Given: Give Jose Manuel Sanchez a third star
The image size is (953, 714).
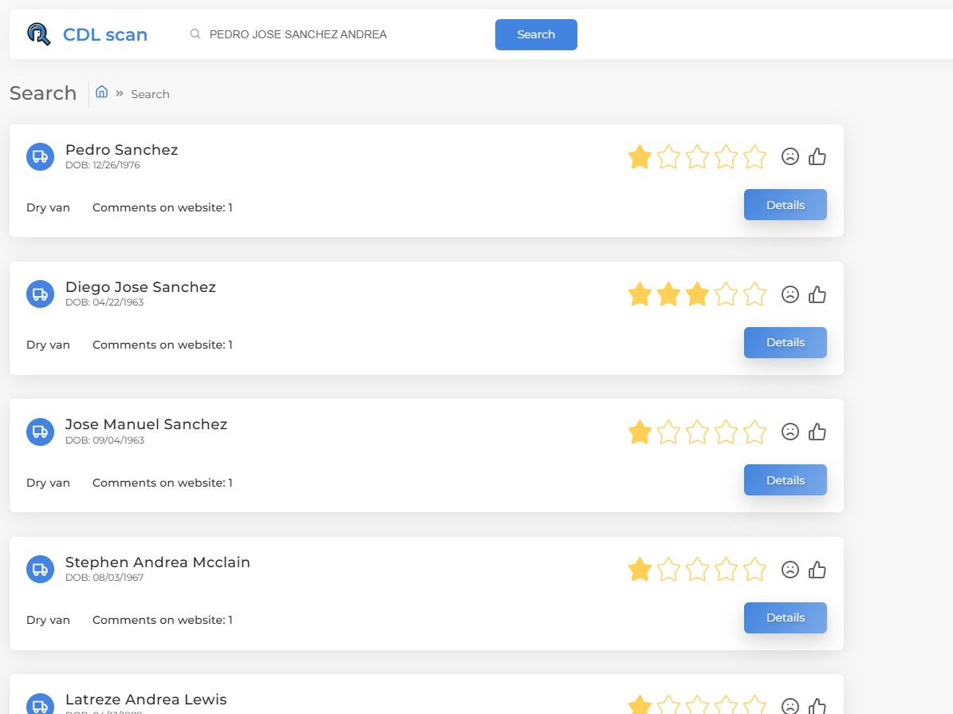Looking at the screenshot, I should (697, 432).
